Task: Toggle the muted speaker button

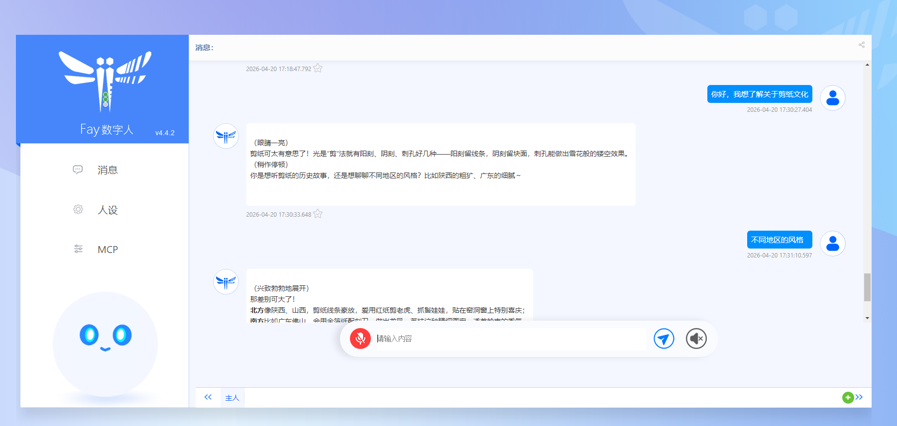Action: tap(696, 339)
